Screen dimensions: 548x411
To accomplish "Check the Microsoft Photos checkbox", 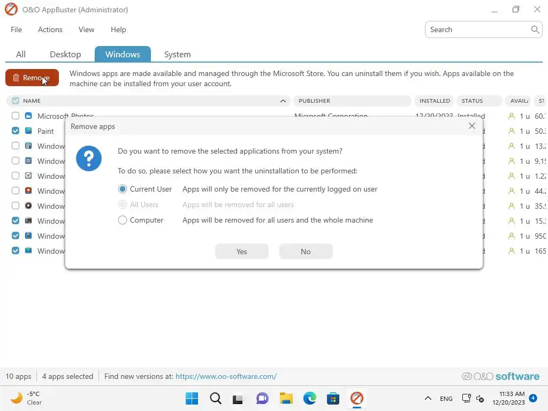I will coord(16,116).
